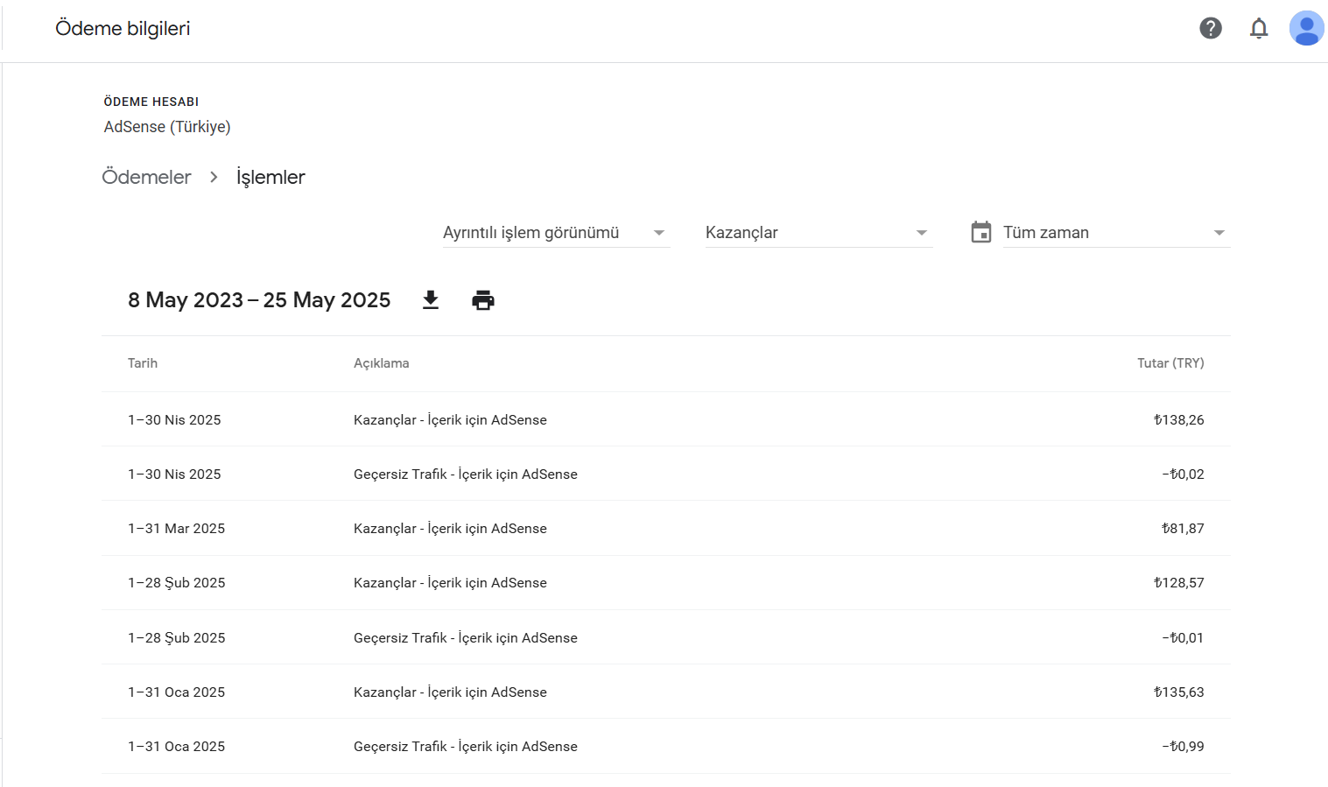Open the Ayrıntılı işlem görünümü dropdown
Screen dimensions: 1328x787
point(557,232)
